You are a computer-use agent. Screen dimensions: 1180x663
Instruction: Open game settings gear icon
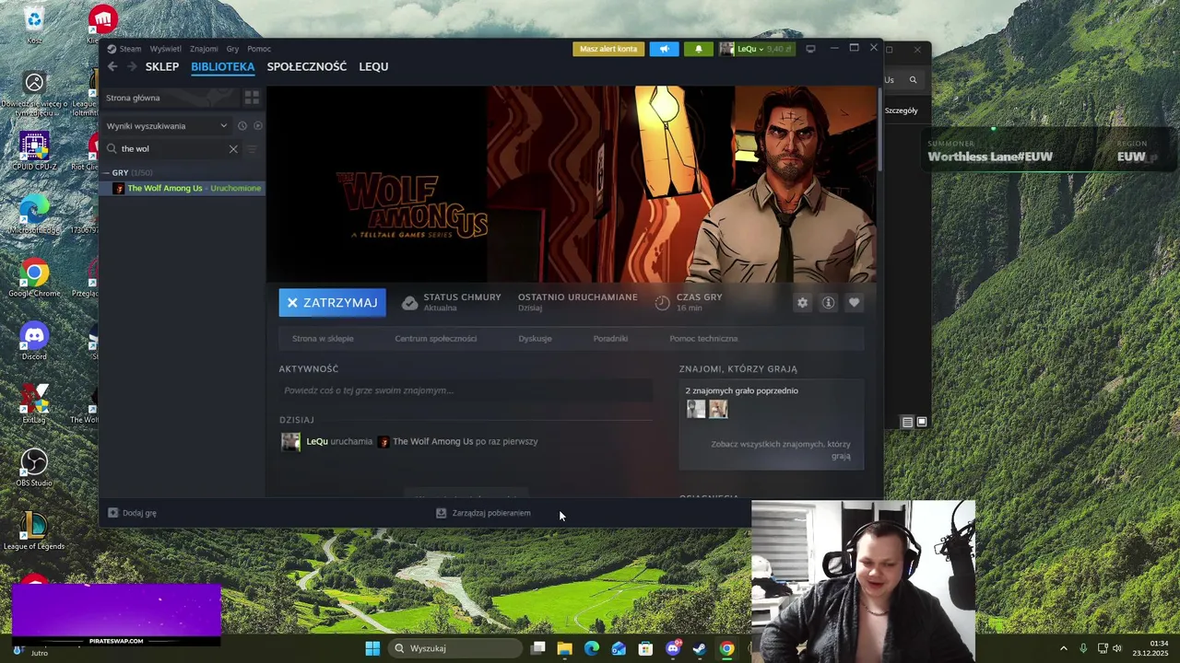point(802,303)
